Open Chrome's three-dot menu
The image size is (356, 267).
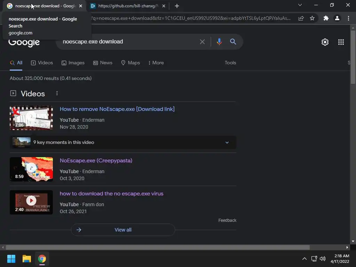click(348, 18)
